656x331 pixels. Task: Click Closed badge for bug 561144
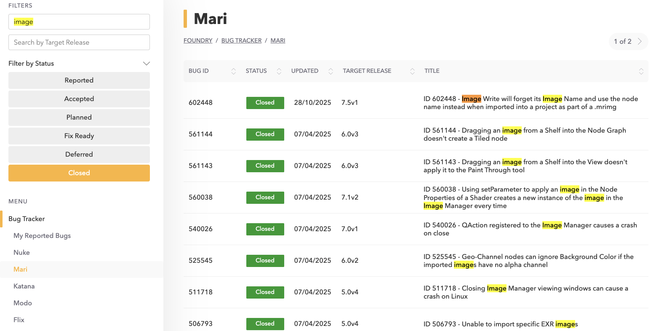click(x=265, y=134)
